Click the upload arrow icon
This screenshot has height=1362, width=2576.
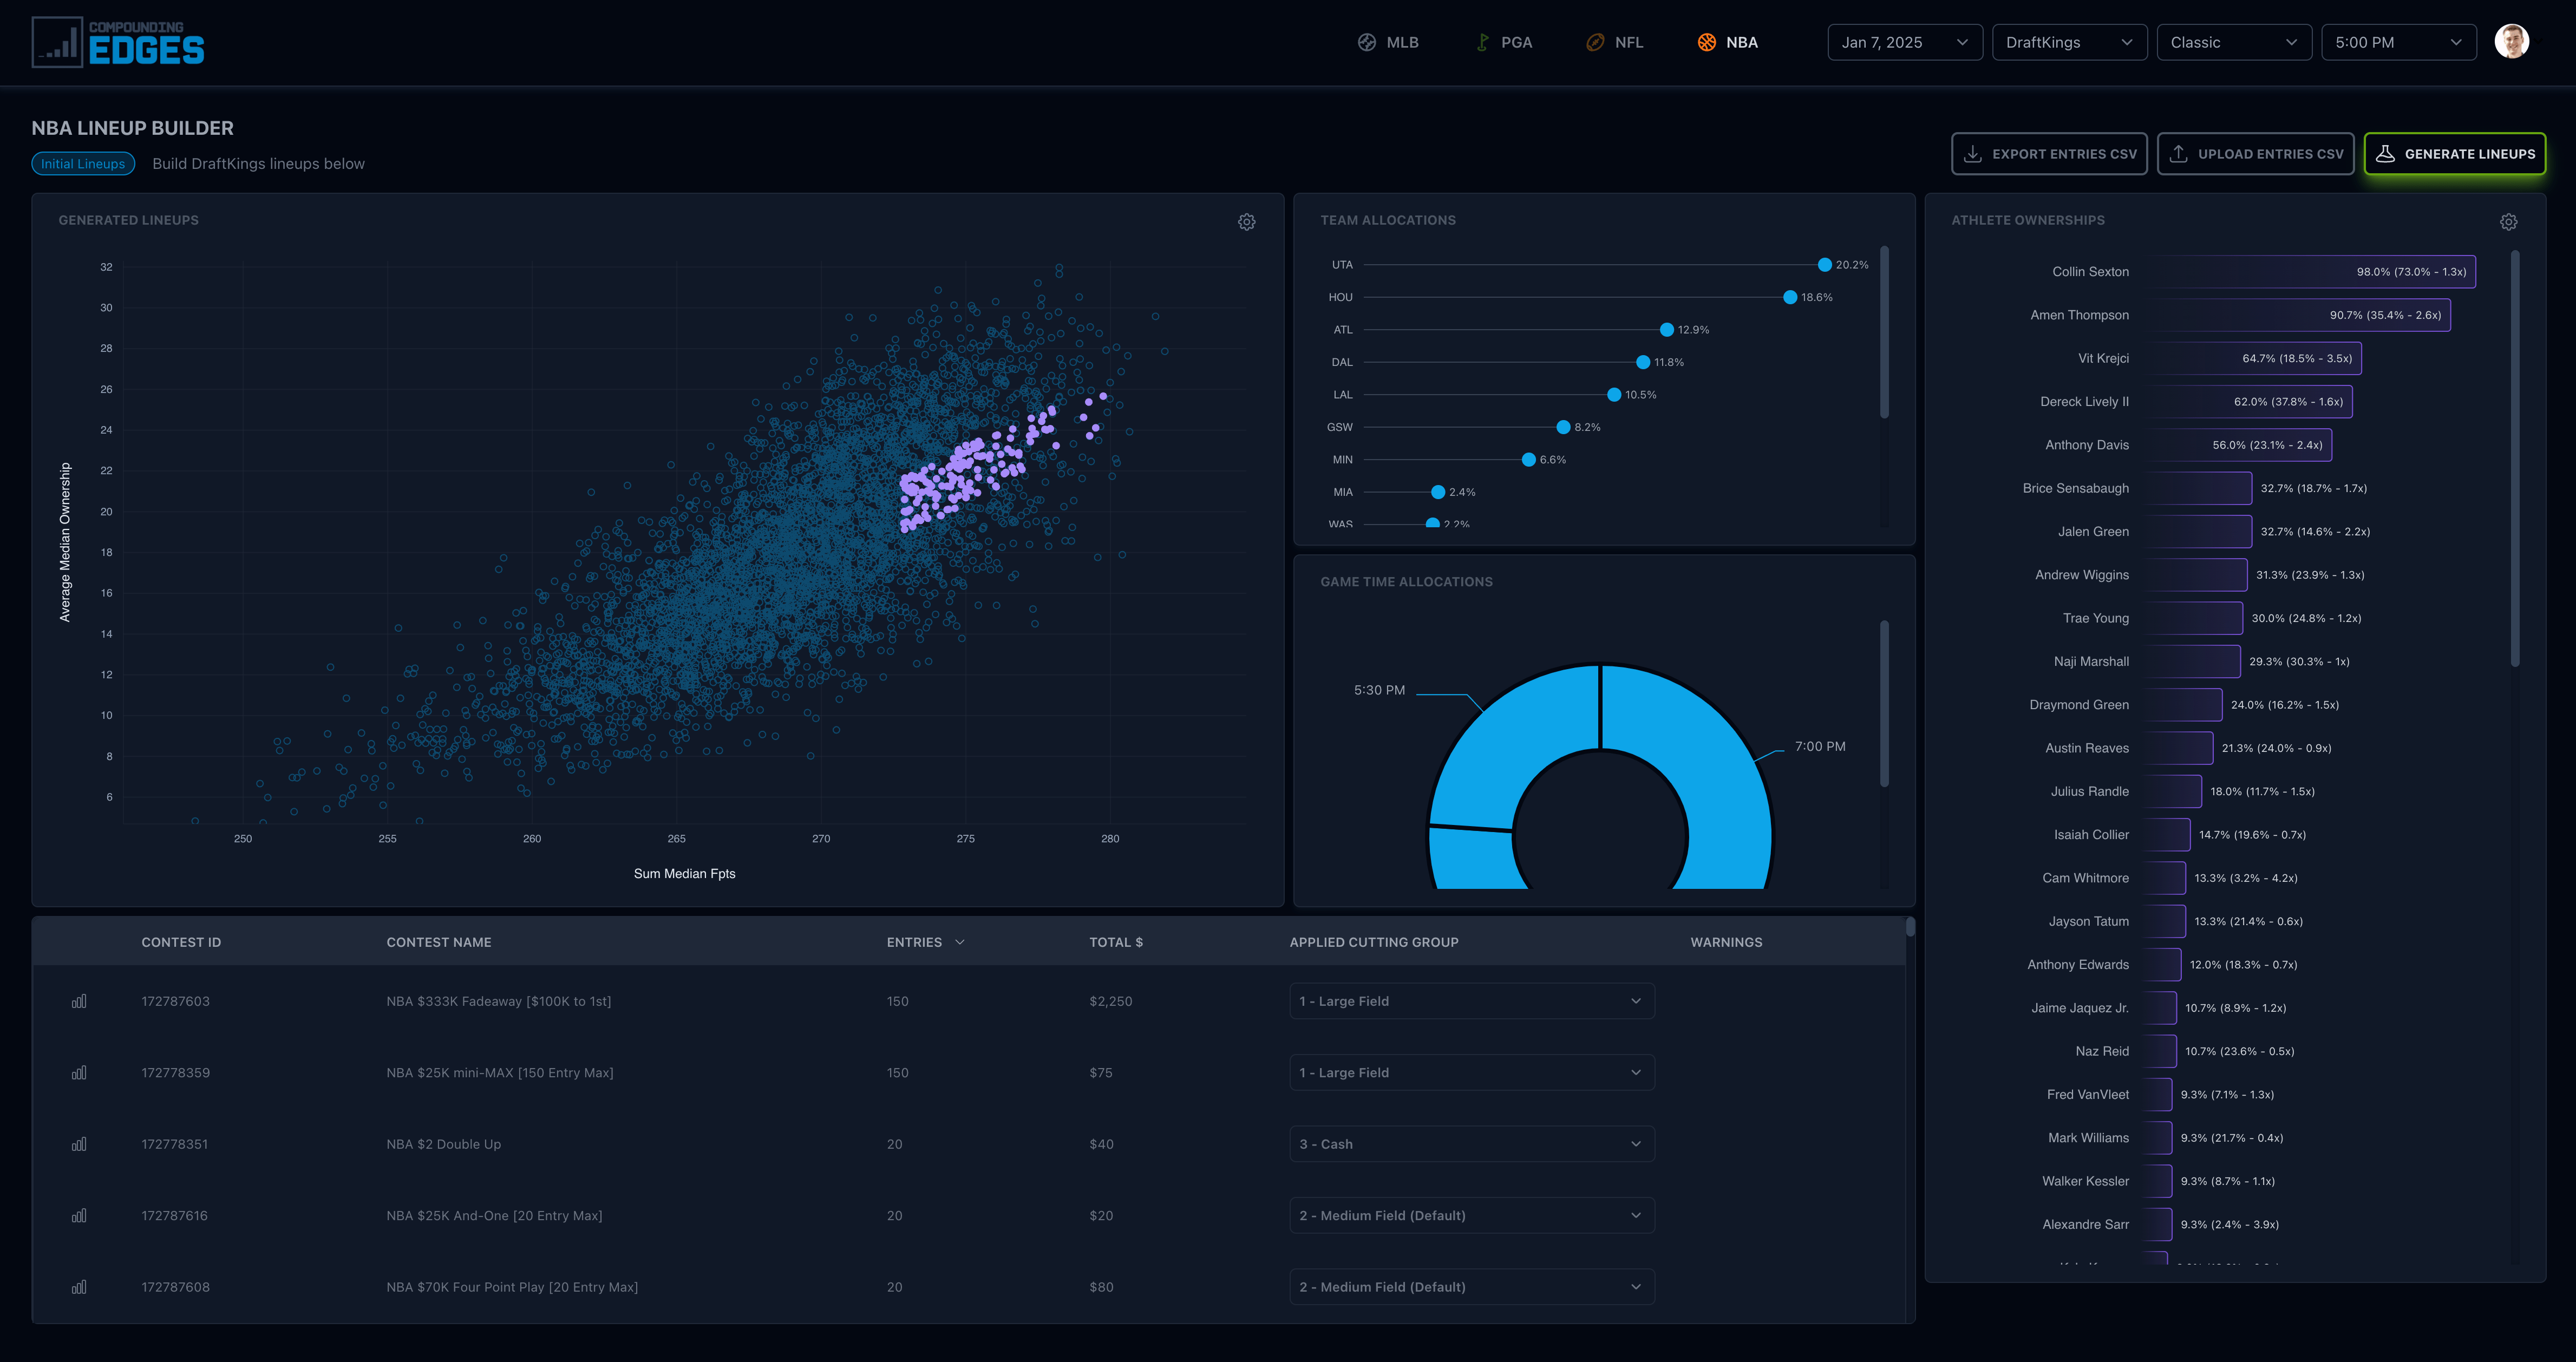[x=2178, y=154]
